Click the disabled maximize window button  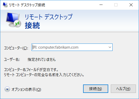click(116, 5)
